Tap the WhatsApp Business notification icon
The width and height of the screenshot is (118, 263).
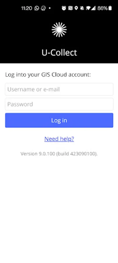point(44,8)
